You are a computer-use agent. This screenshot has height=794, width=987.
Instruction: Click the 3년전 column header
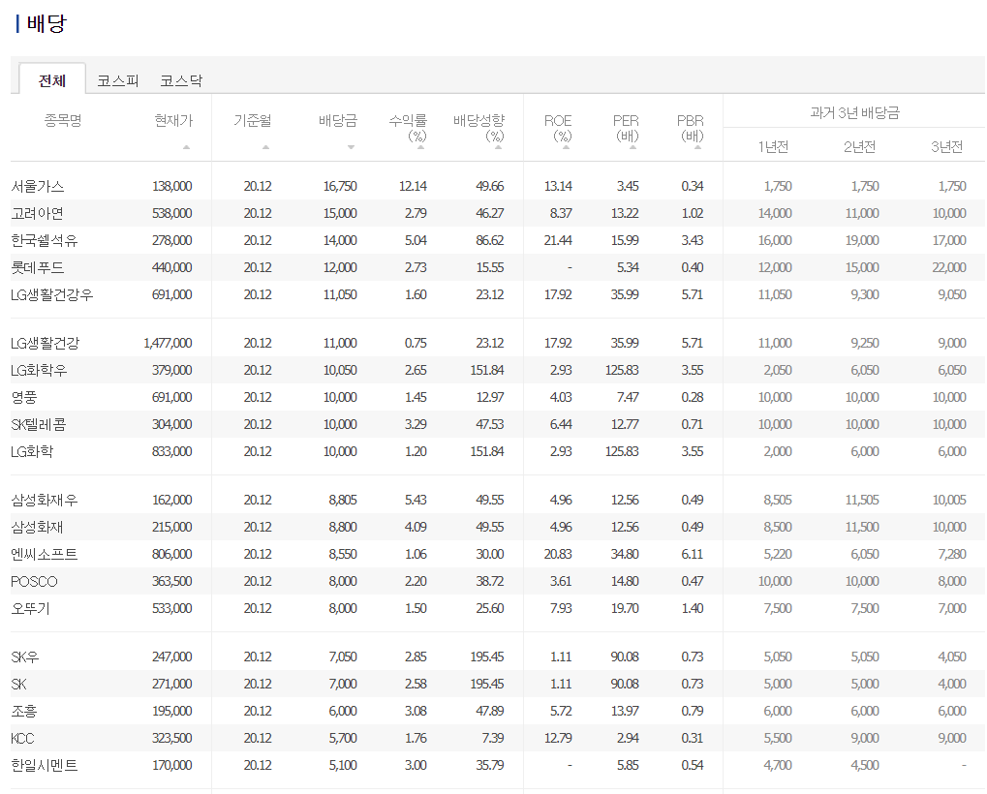tap(946, 146)
